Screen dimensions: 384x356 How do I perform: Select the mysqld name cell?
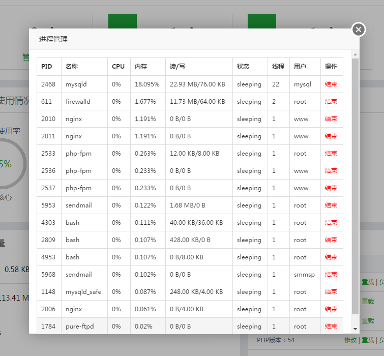[x=76, y=84]
